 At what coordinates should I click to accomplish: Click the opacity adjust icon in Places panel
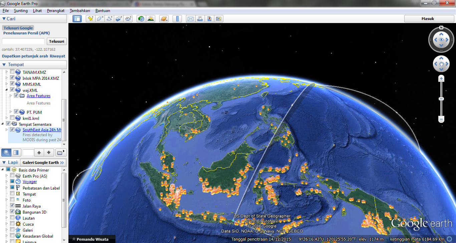tap(16, 153)
